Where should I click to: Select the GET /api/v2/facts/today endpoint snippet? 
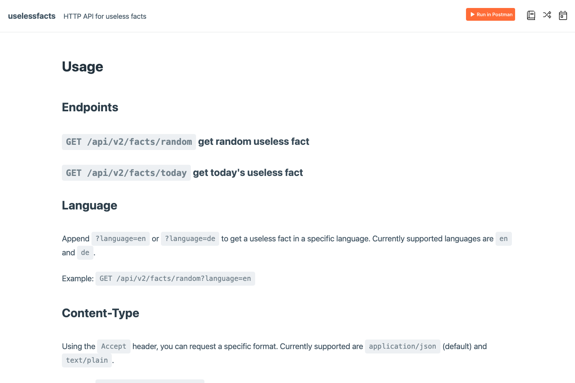[126, 172]
